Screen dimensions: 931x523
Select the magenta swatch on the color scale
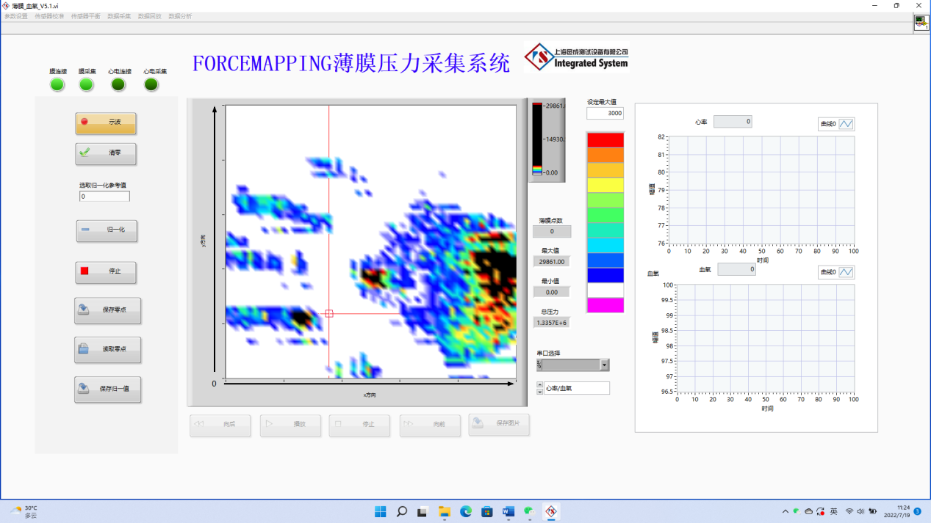[x=605, y=305]
